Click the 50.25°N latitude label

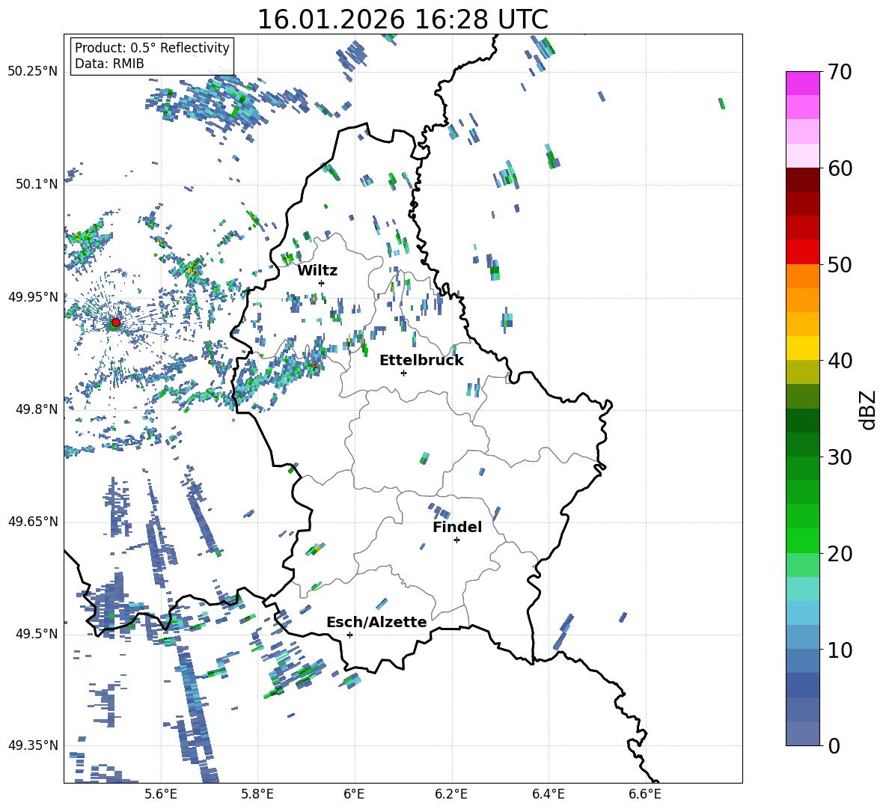[33, 72]
